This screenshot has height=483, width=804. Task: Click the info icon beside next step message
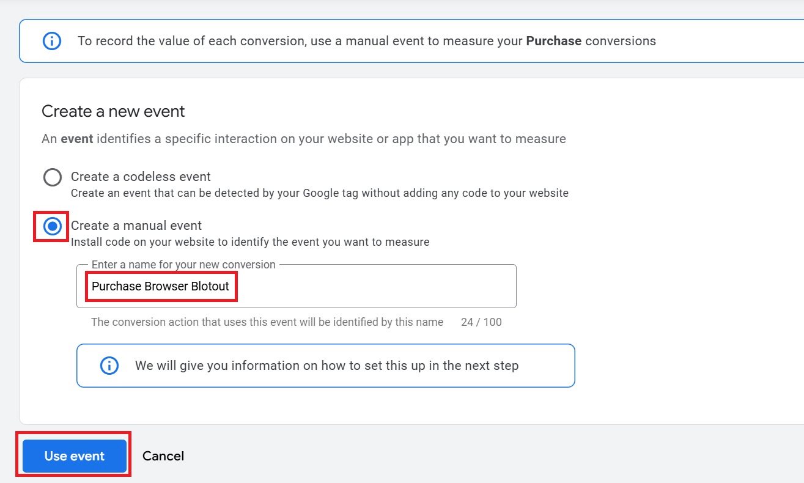pos(109,366)
